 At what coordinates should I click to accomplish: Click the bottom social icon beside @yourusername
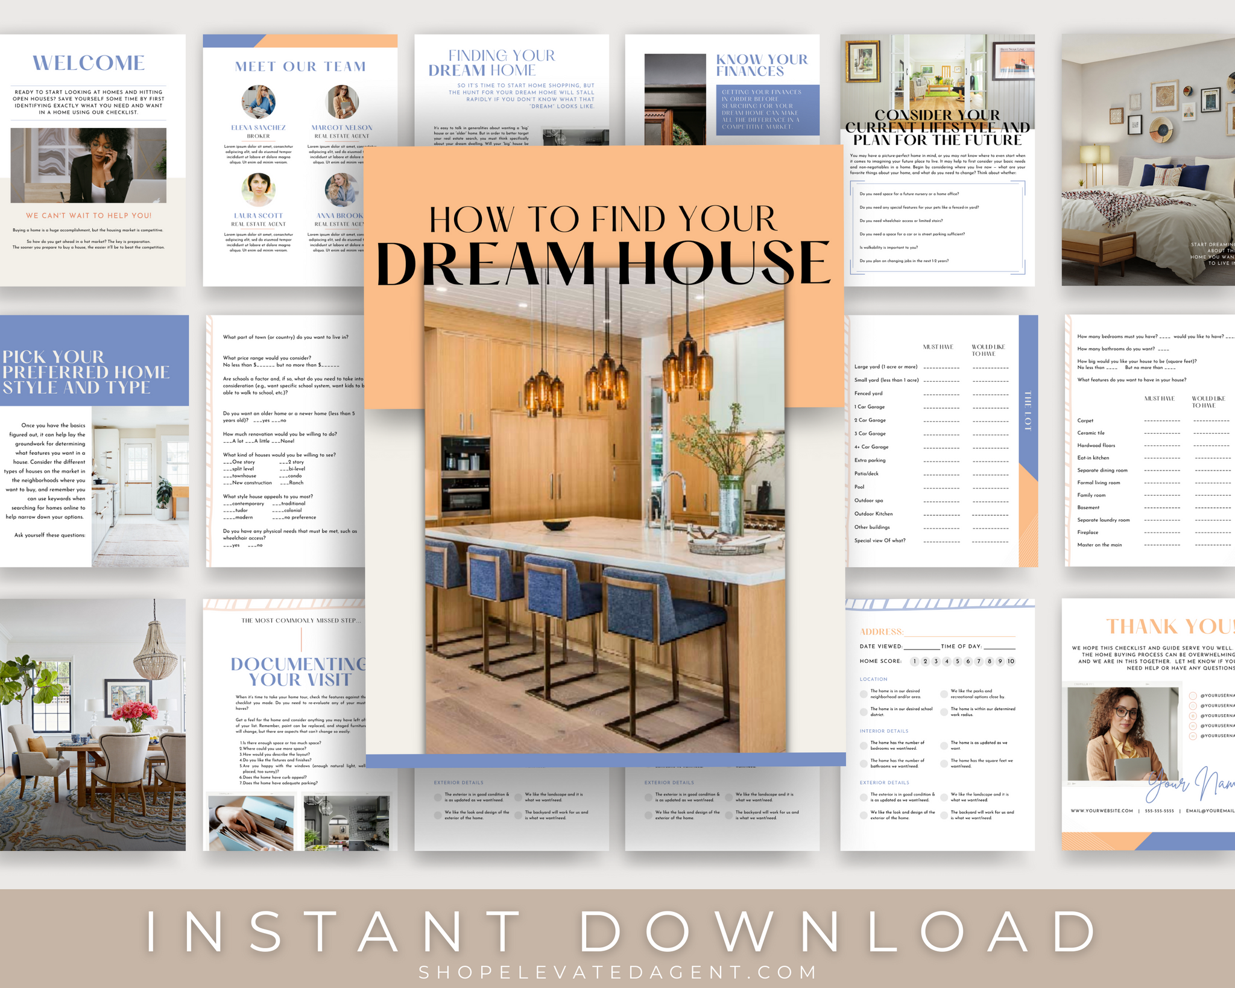point(1192,736)
